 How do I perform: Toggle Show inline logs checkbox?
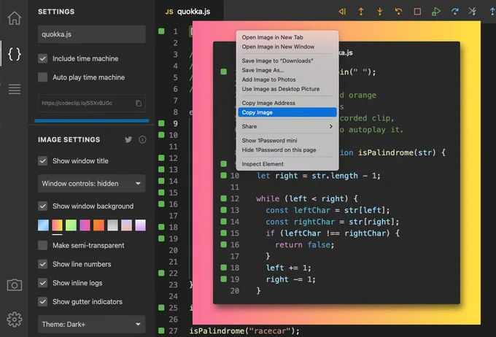tap(43, 283)
